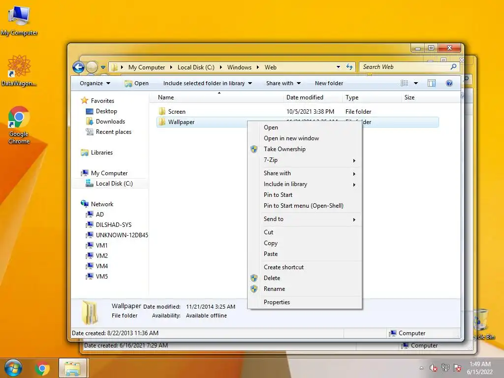Click the Back navigation arrow

click(78, 67)
